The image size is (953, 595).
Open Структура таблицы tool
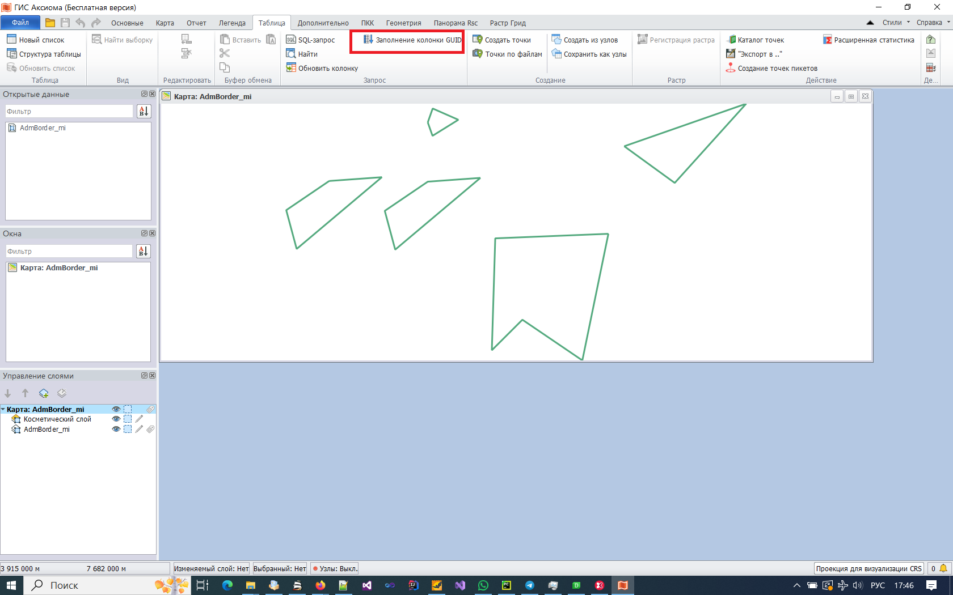44,54
